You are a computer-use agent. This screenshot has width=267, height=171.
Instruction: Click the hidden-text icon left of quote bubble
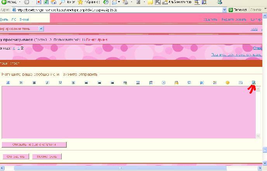coord(177,83)
